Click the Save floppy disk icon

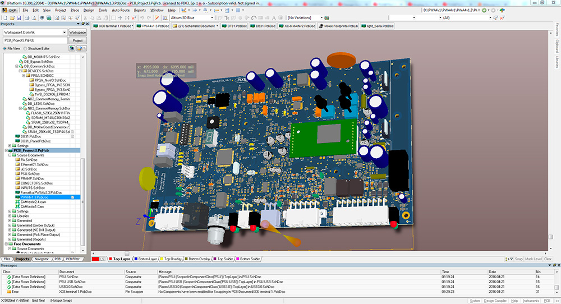[x=19, y=17]
